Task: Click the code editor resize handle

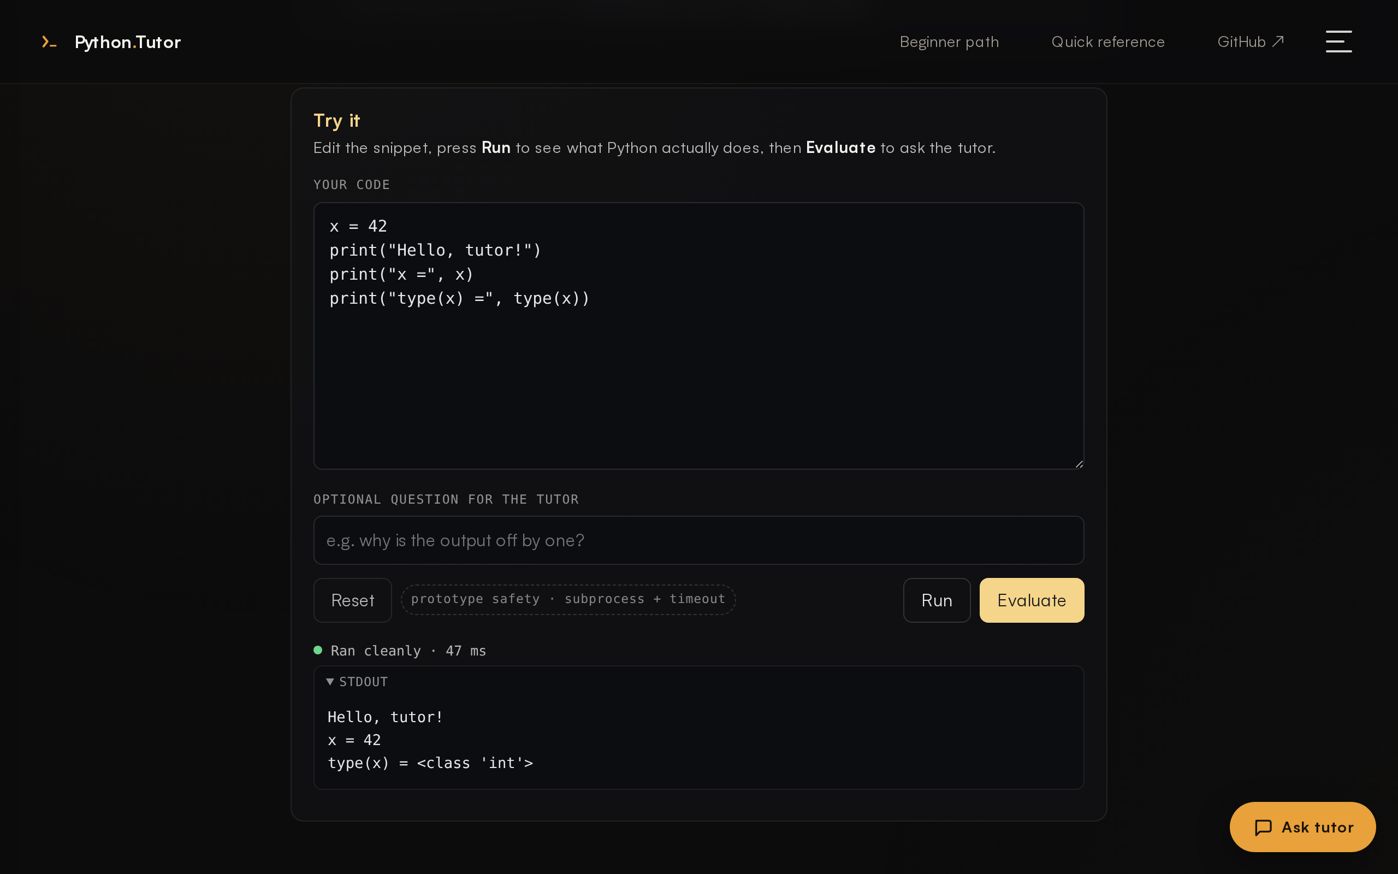Action: 1079,464
